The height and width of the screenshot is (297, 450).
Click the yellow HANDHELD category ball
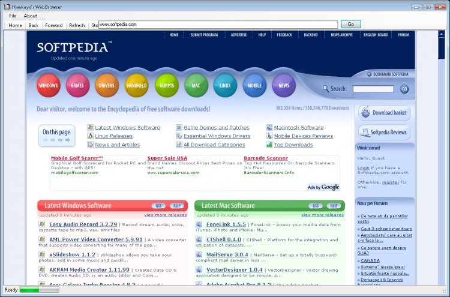pos(137,85)
